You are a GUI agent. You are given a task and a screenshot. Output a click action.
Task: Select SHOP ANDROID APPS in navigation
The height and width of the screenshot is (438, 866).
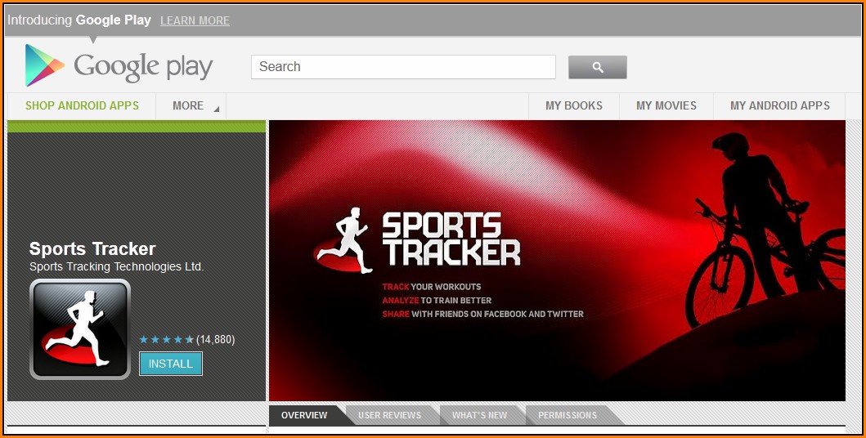click(x=82, y=105)
